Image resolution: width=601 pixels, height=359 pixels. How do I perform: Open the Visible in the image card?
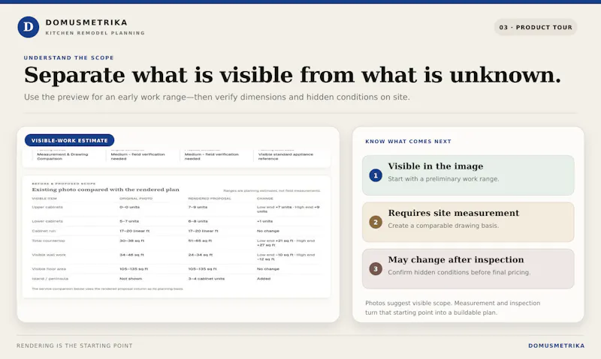click(x=468, y=175)
